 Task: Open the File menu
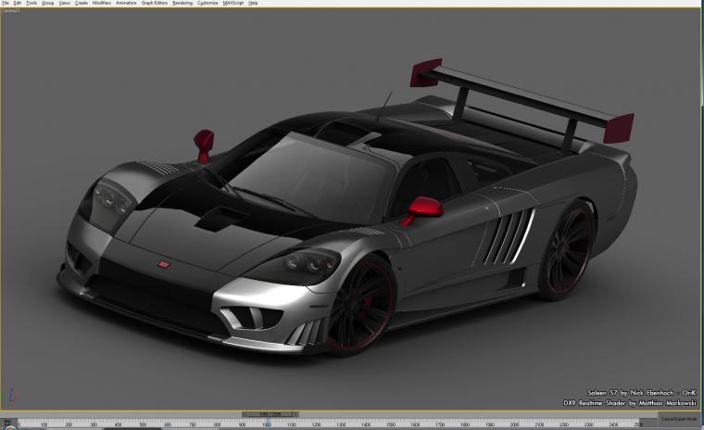tap(6, 3)
